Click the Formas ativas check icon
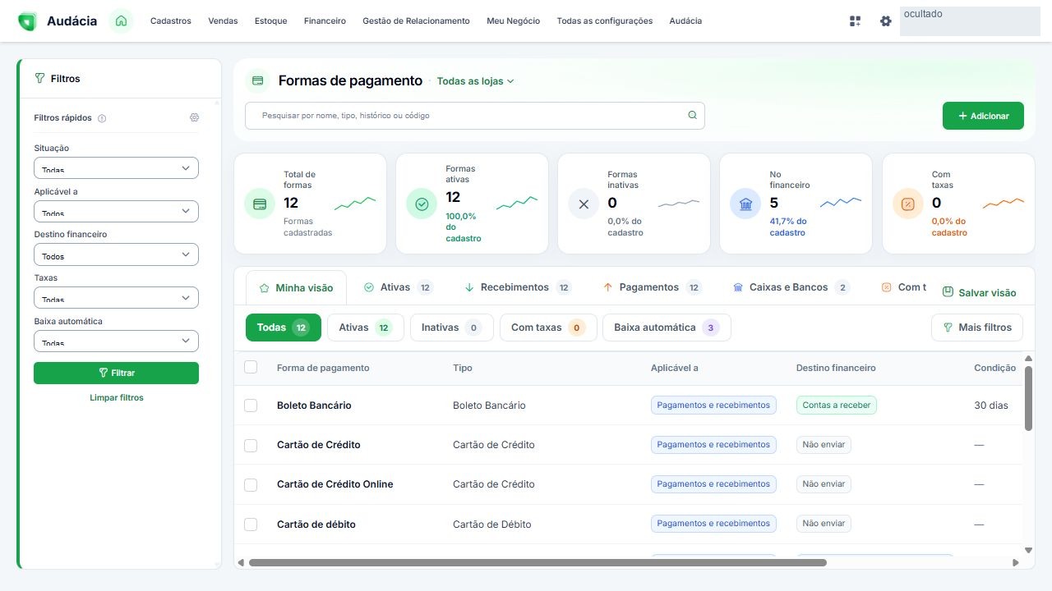1052x591 pixels. pos(422,204)
